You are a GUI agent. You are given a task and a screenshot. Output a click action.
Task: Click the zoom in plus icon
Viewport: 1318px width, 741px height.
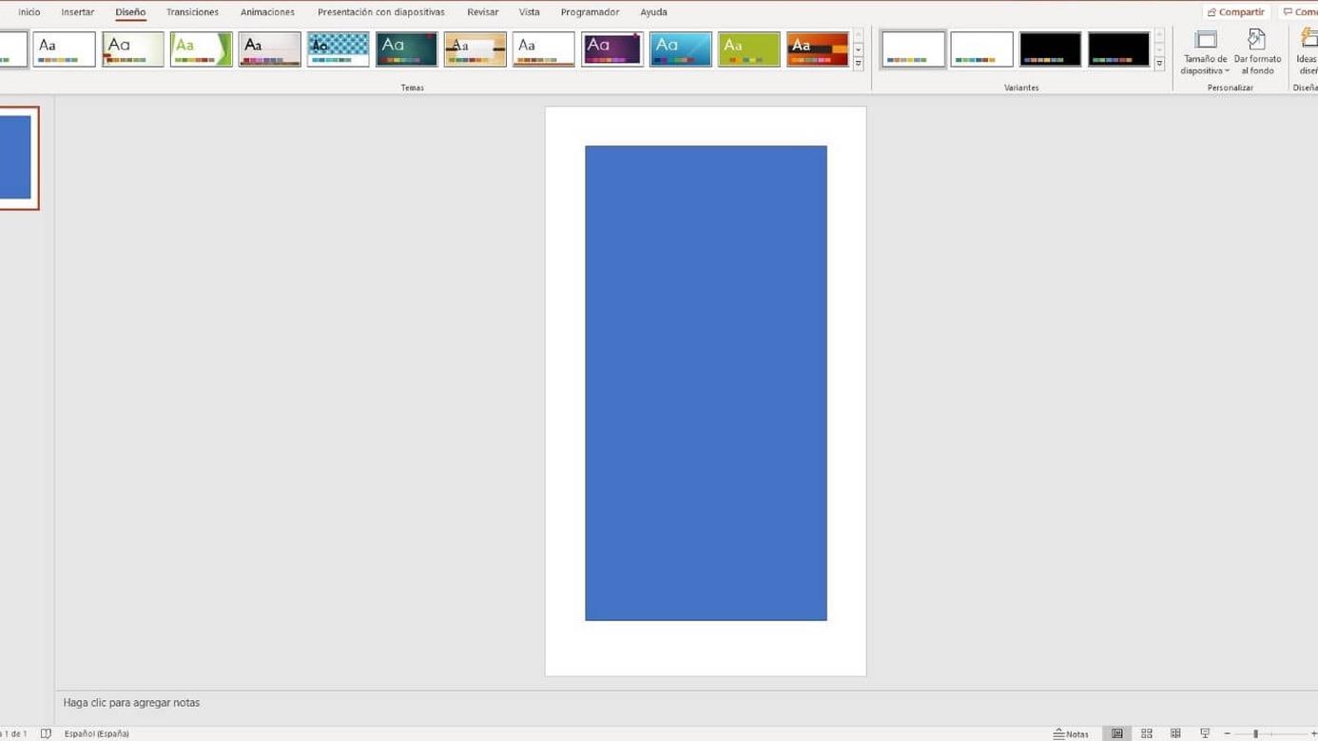(x=1313, y=733)
